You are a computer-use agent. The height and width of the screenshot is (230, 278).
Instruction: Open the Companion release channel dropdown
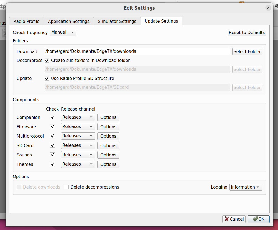78,117
